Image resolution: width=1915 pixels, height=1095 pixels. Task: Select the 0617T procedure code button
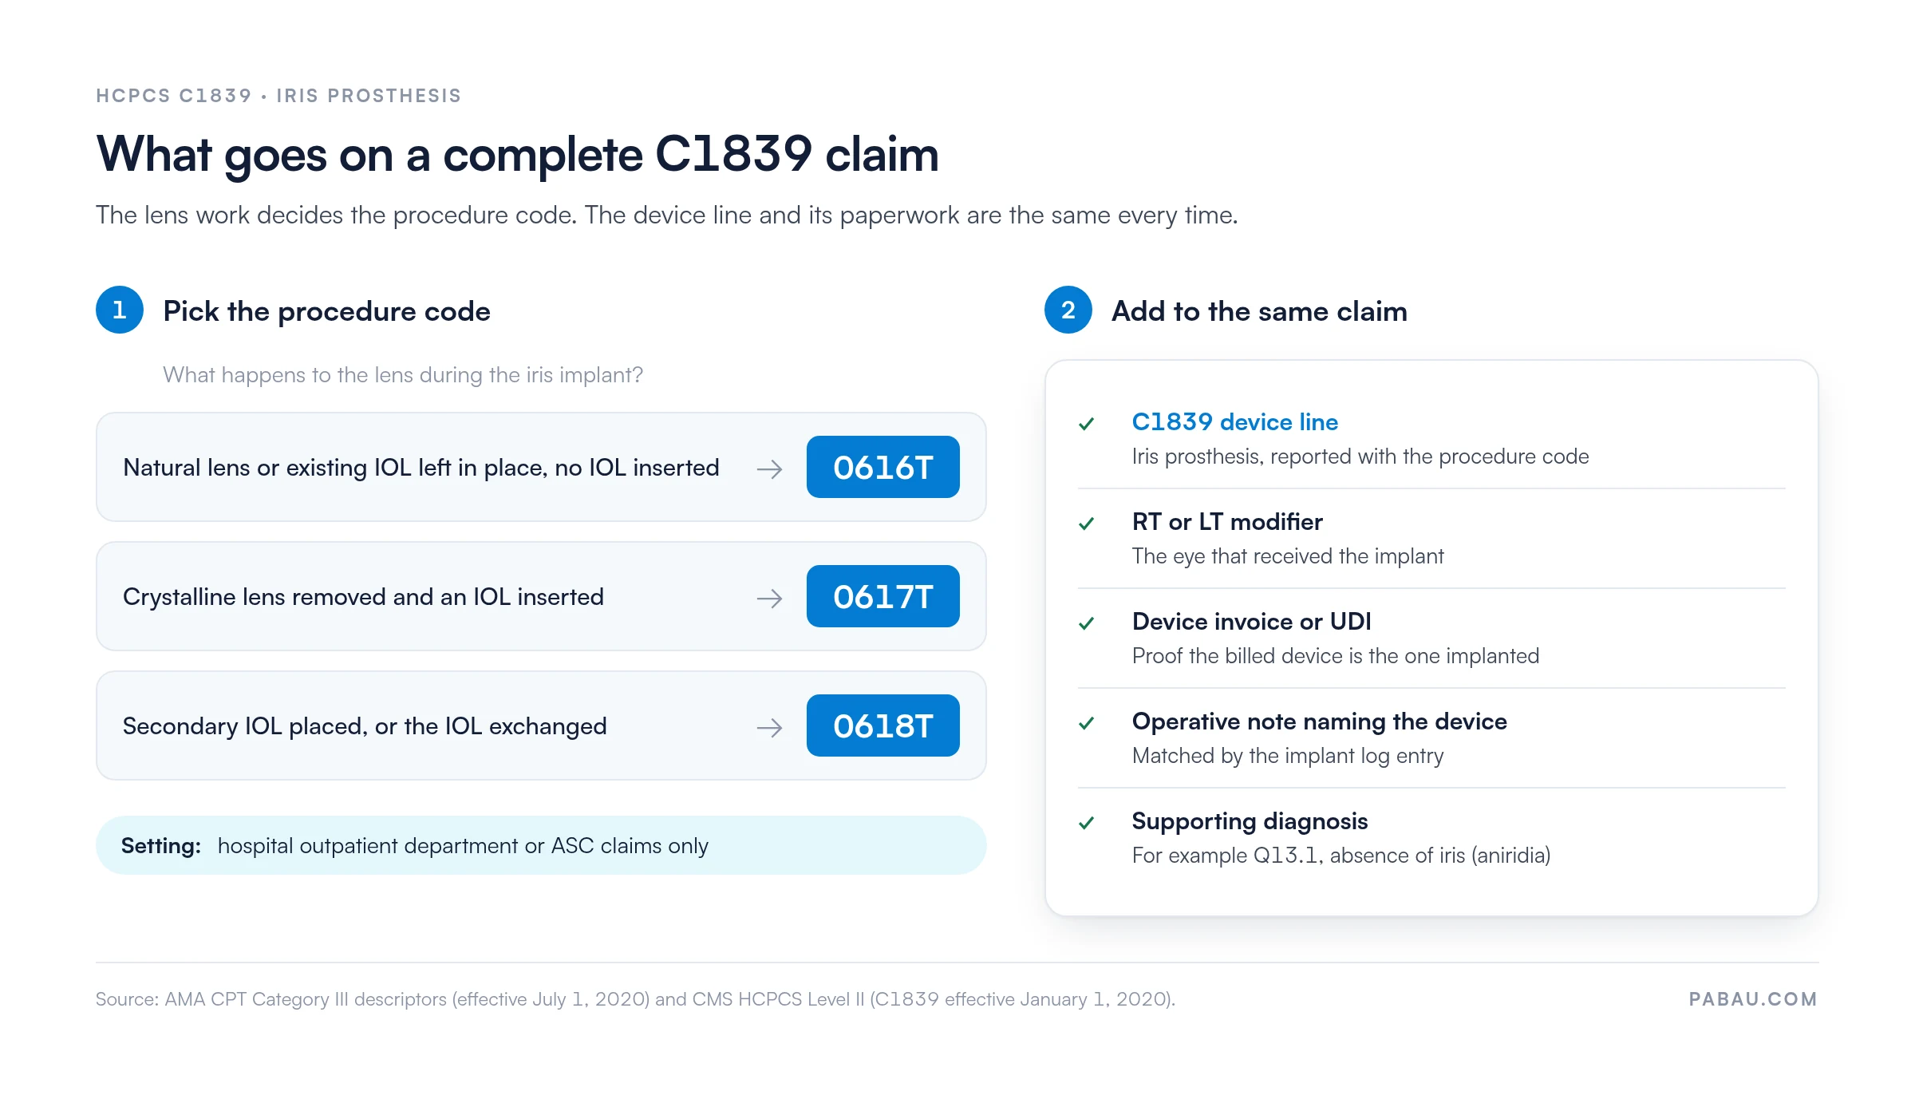pyautogui.click(x=882, y=596)
